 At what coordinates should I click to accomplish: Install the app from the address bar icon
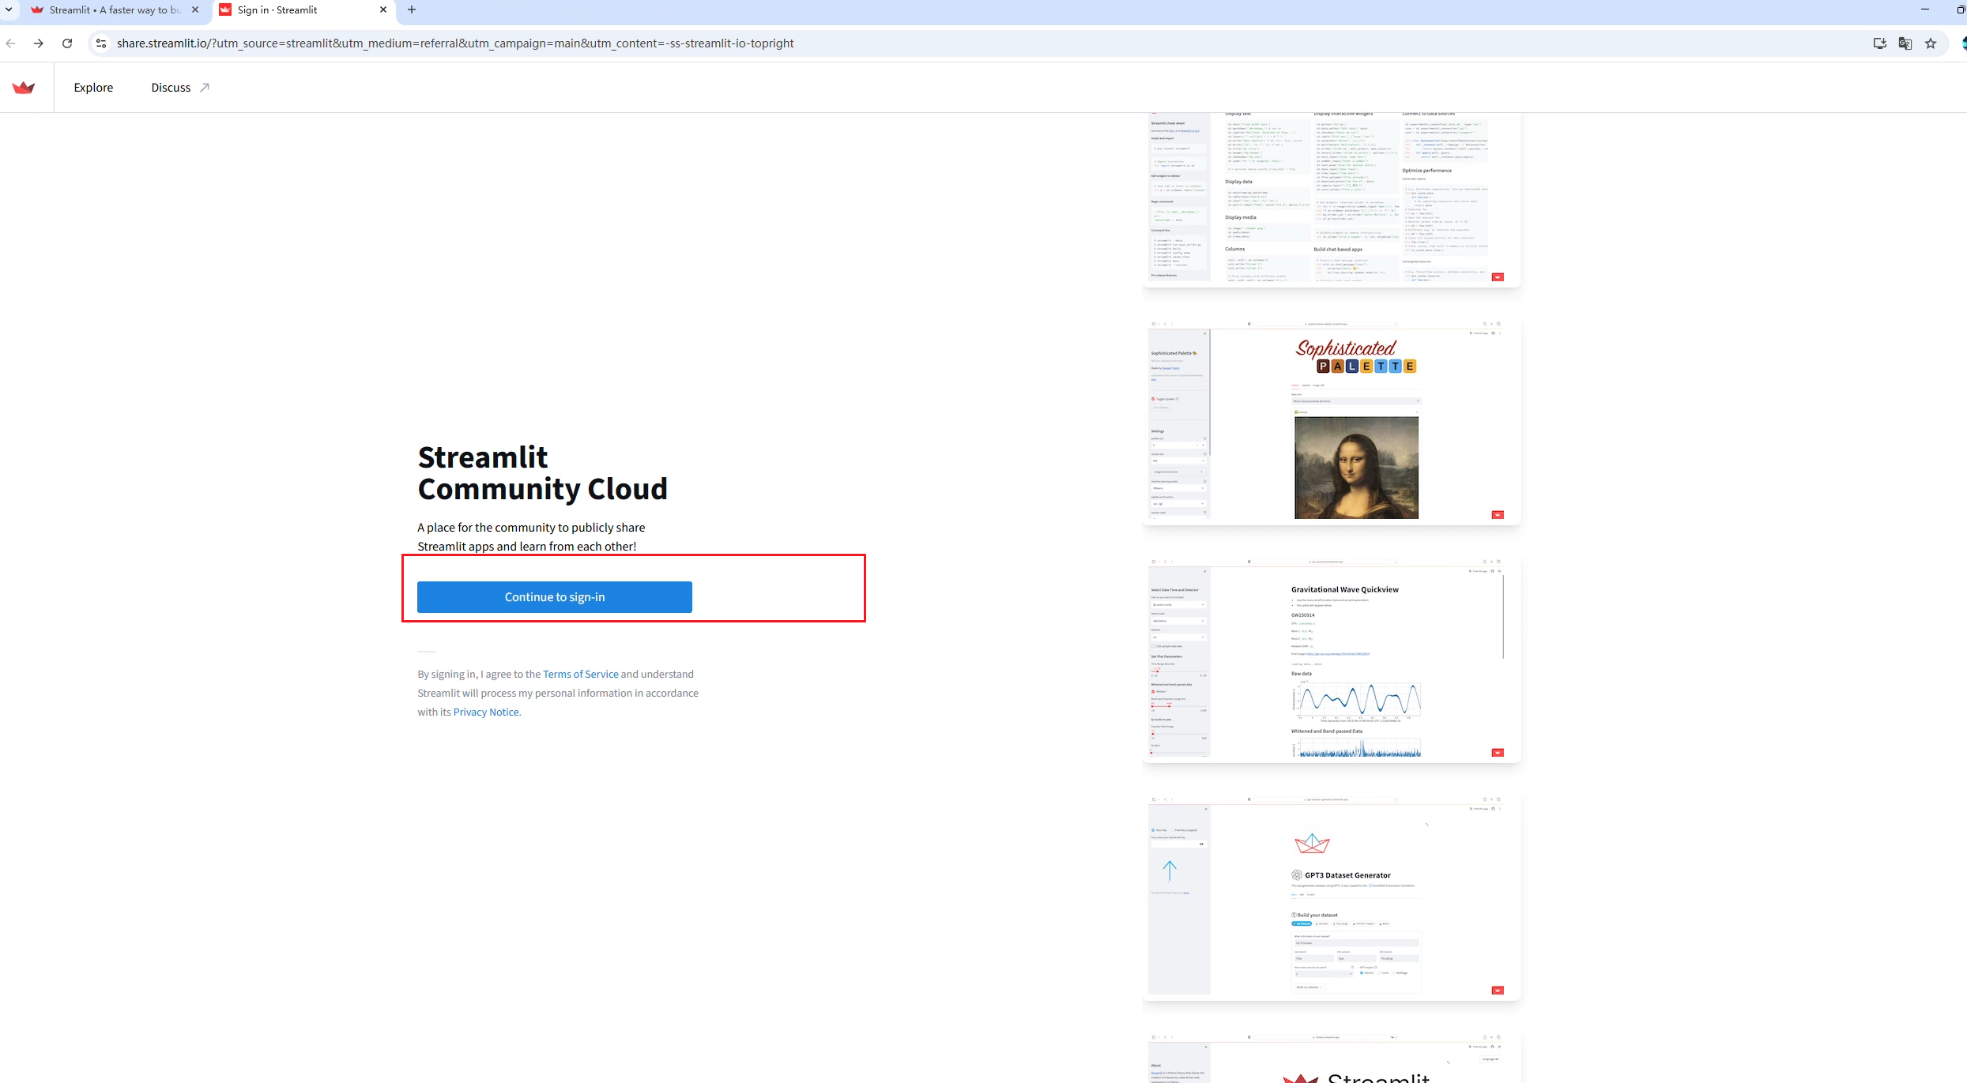coord(1880,43)
